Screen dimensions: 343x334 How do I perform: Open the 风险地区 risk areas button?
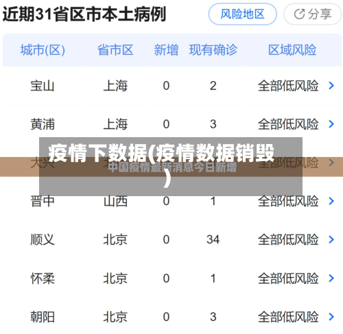242,14
